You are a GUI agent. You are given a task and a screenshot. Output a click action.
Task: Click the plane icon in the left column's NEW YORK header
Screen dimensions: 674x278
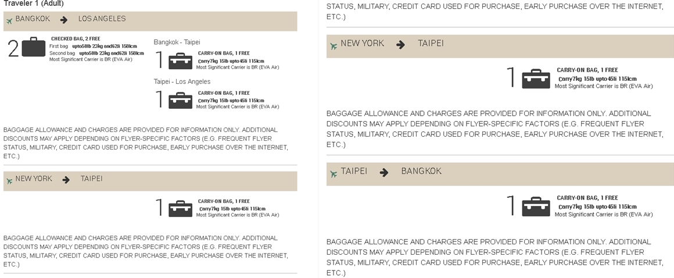9,181
